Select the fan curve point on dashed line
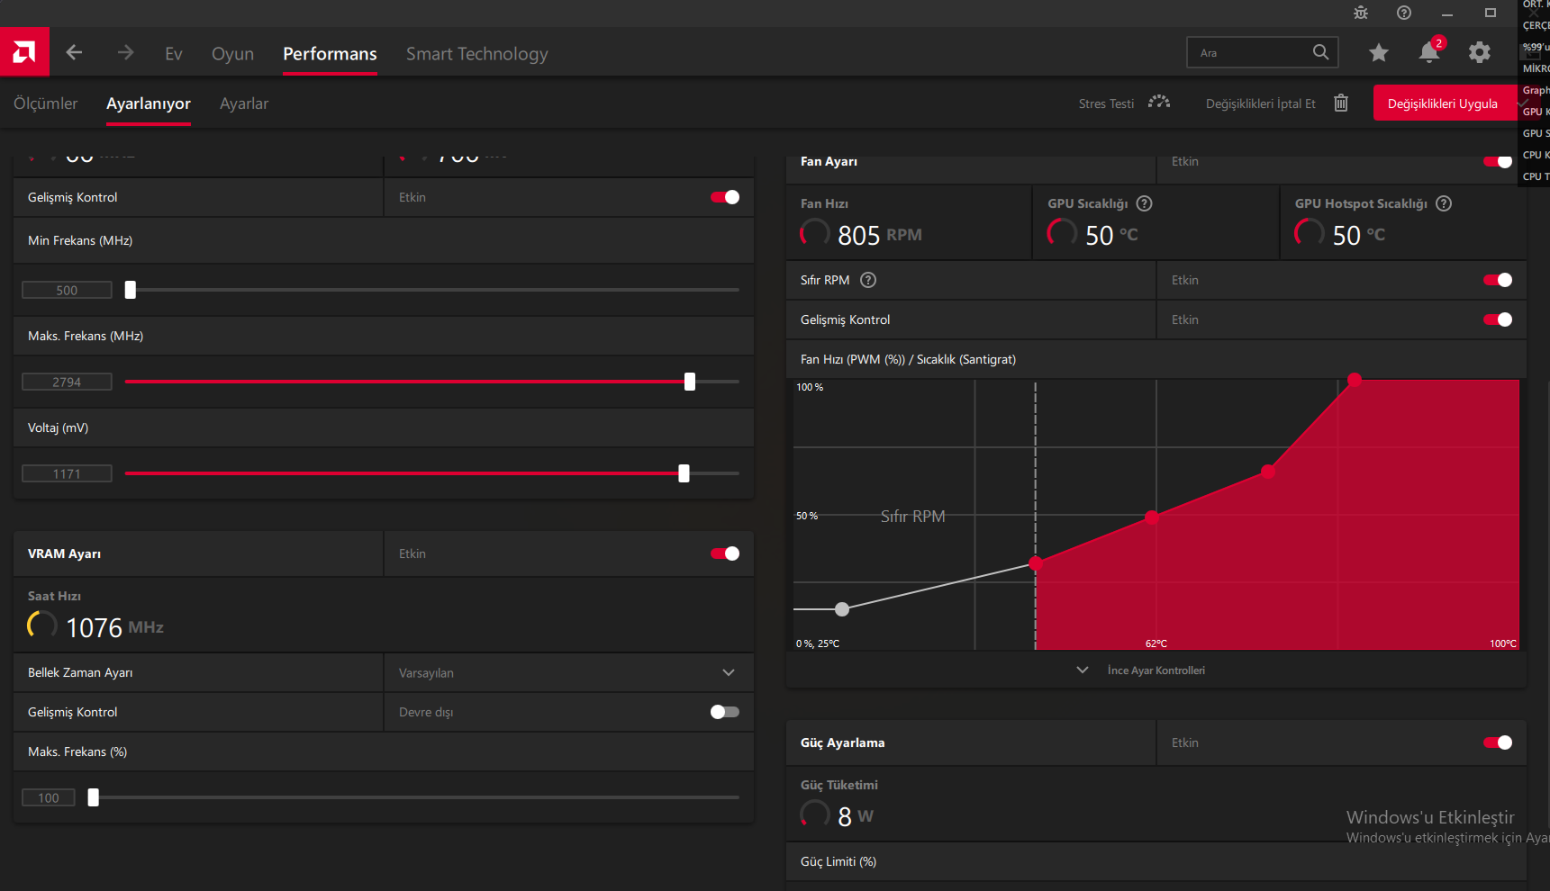The image size is (1550, 891). tap(1036, 563)
